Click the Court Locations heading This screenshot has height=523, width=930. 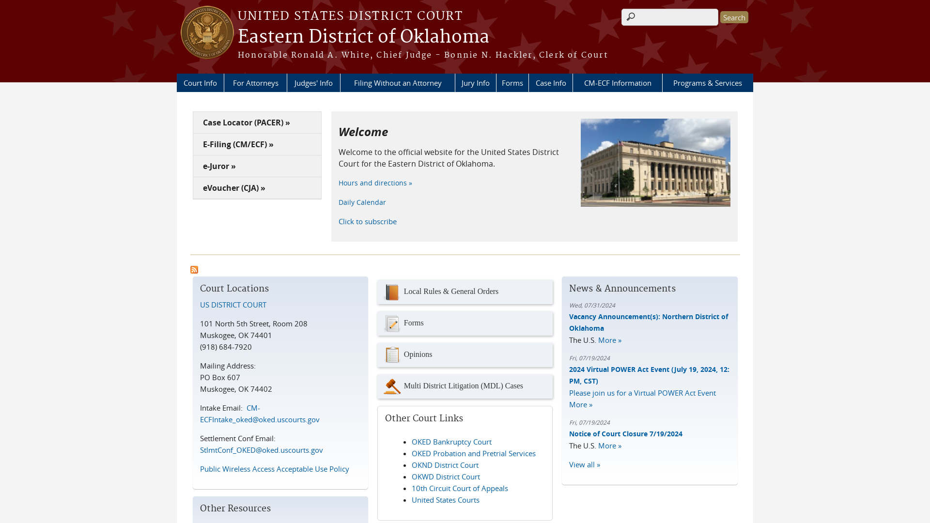234,288
